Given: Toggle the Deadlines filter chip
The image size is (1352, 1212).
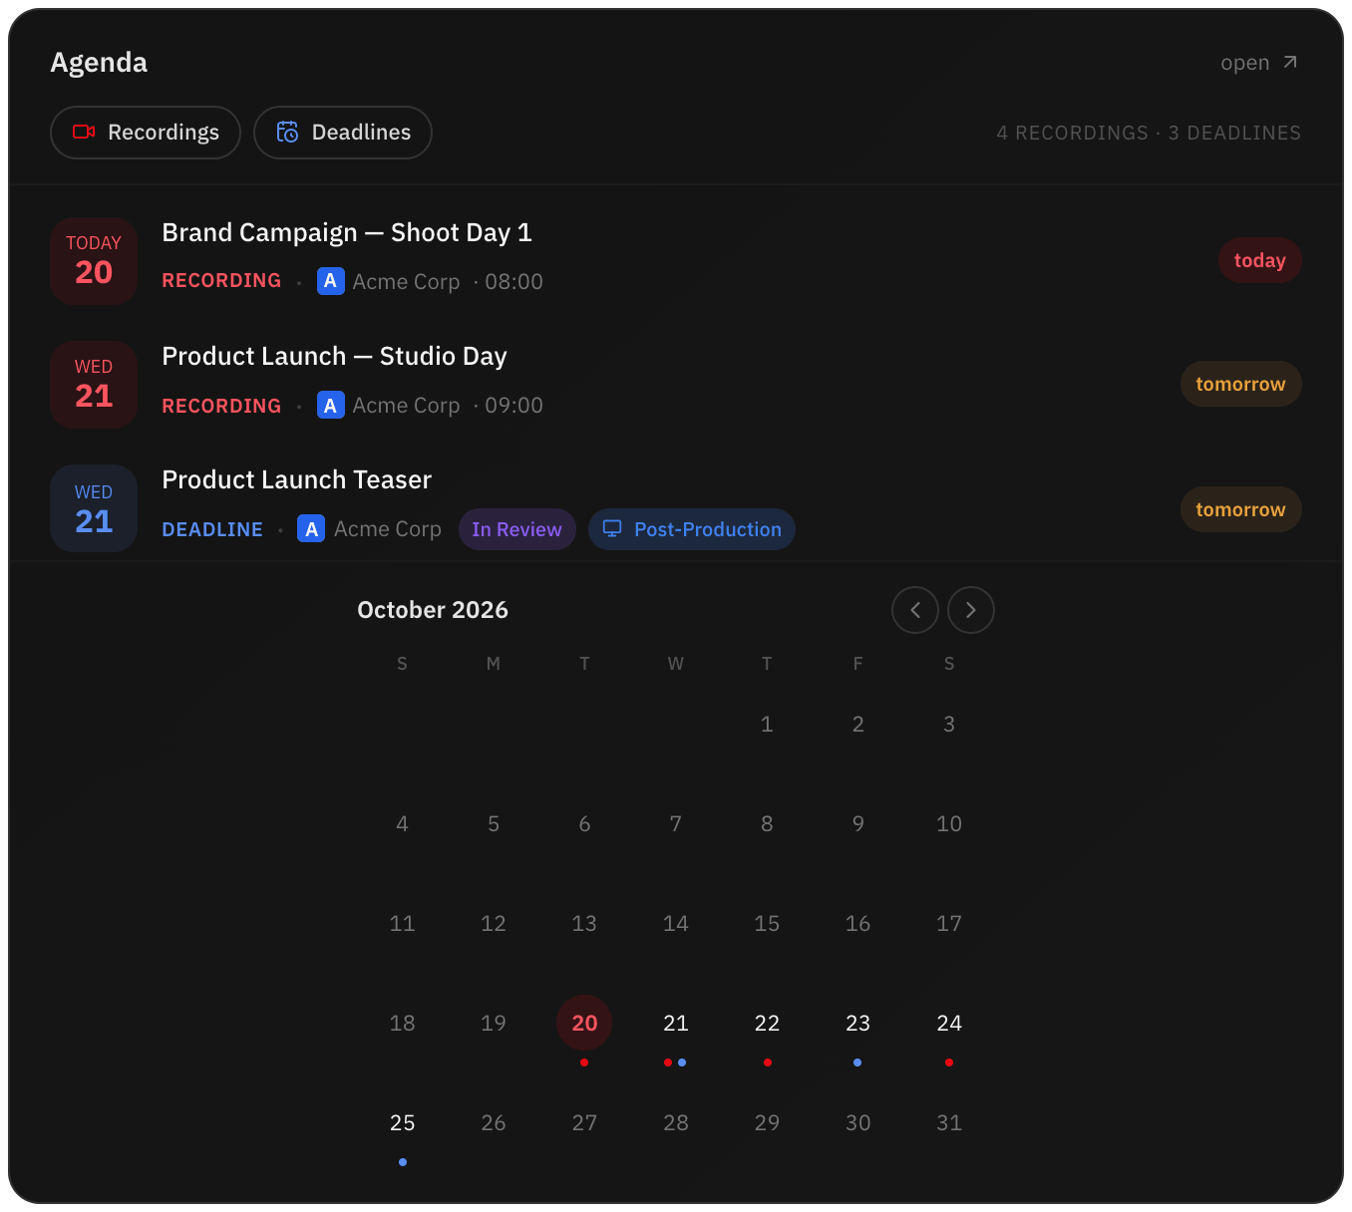Looking at the screenshot, I should click(343, 133).
